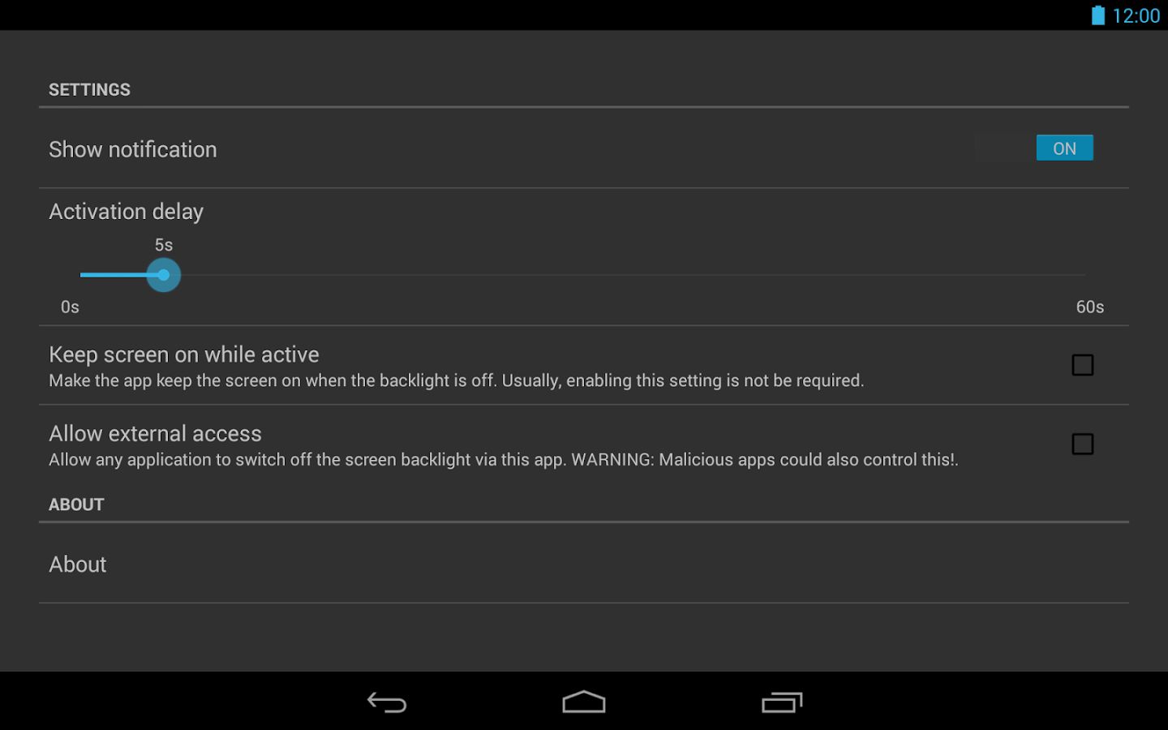Tap the Allow external access title

155,433
